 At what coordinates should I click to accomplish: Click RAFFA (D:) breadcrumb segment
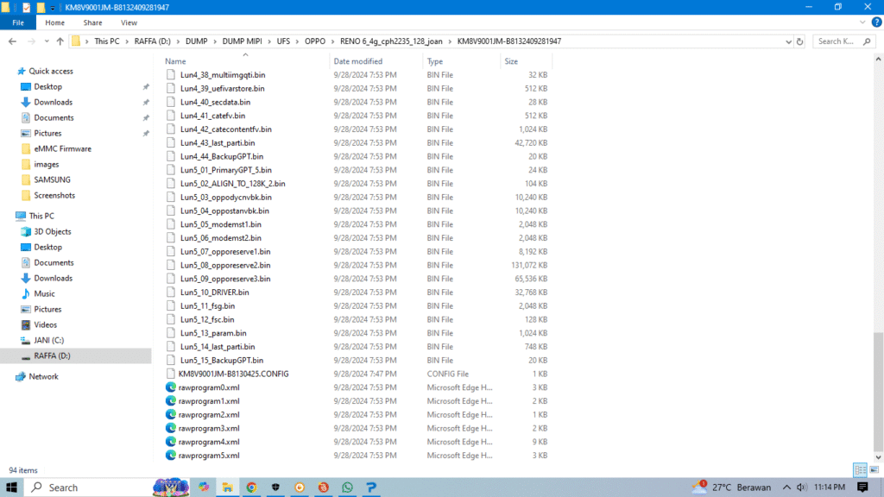point(152,41)
